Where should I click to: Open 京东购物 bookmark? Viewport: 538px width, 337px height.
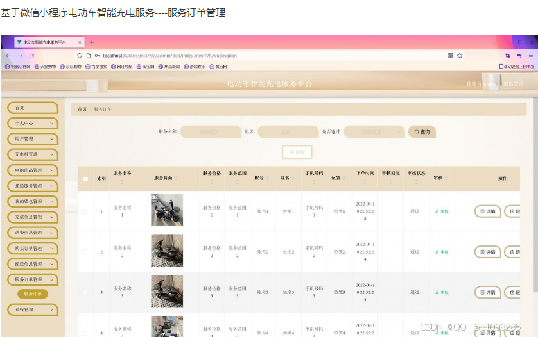click(x=71, y=67)
